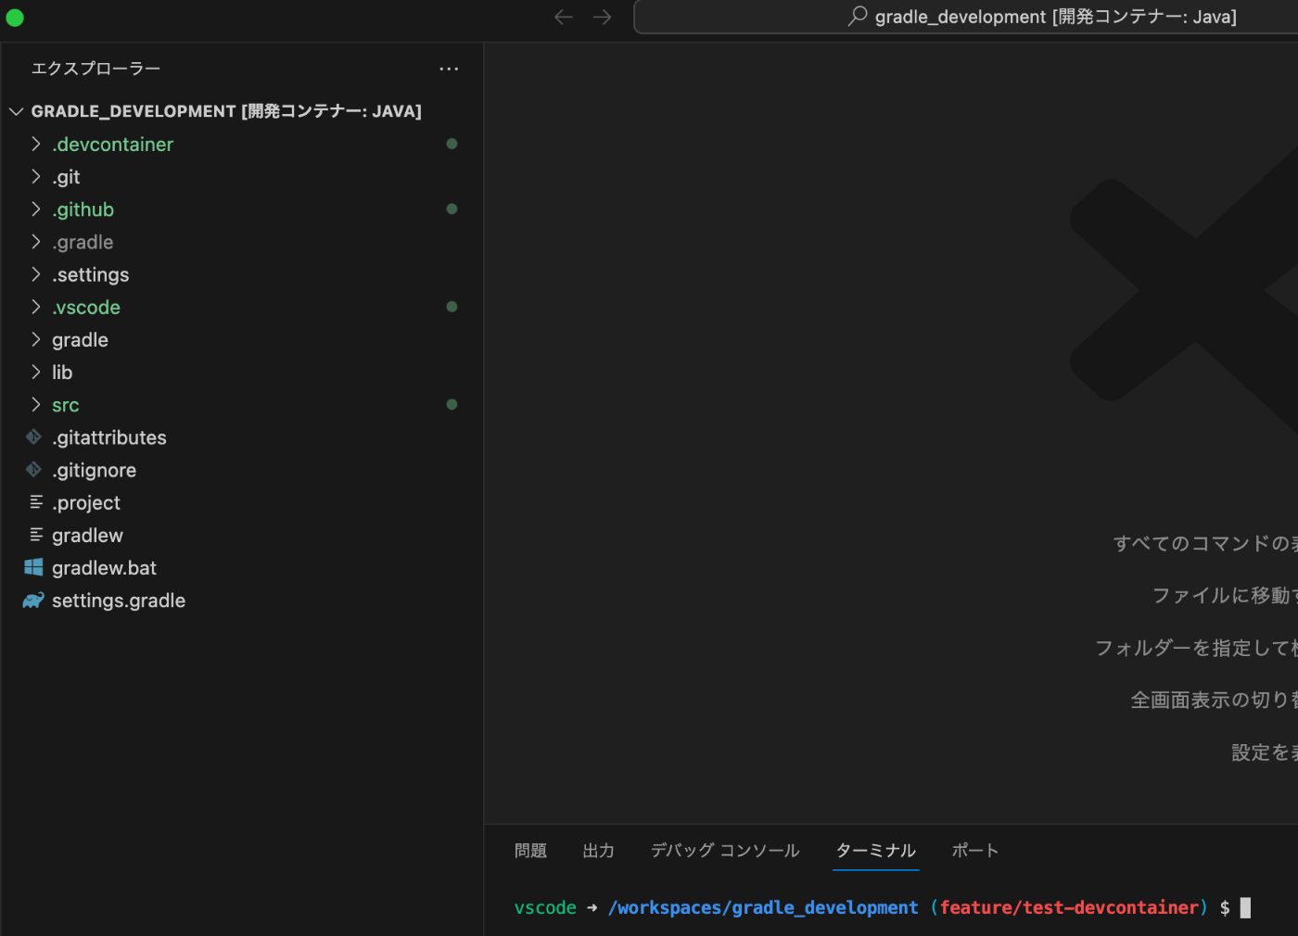Click the search icon in the command center
Image resolution: width=1298 pixels, height=936 pixels.
(858, 17)
